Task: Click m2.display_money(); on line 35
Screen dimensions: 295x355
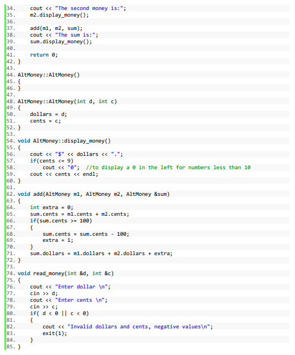Action: 59,15
